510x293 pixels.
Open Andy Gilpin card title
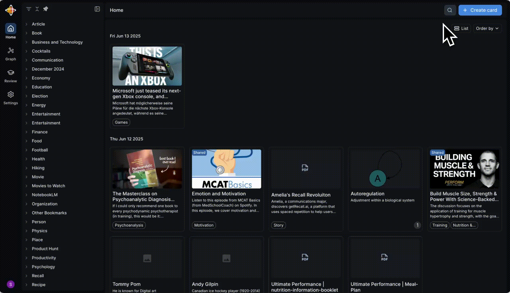coord(205,284)
